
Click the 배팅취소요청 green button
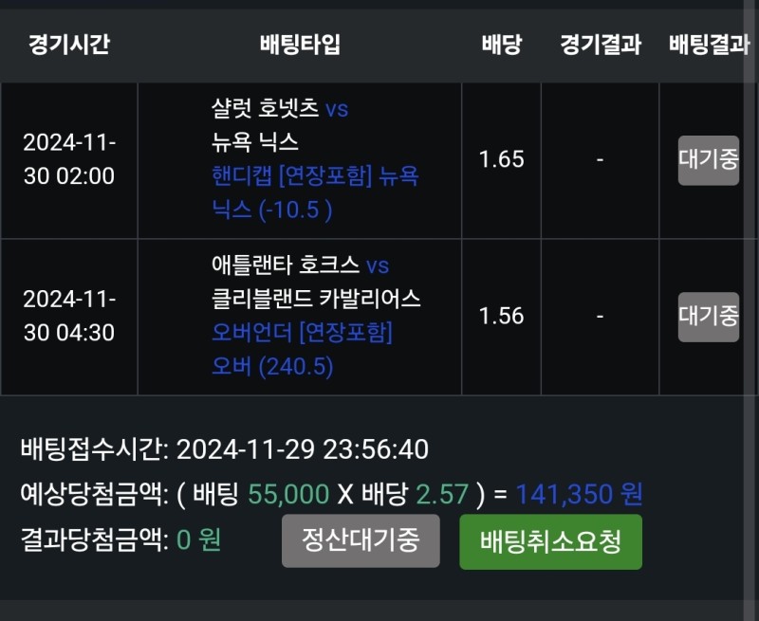click(550, 542)
